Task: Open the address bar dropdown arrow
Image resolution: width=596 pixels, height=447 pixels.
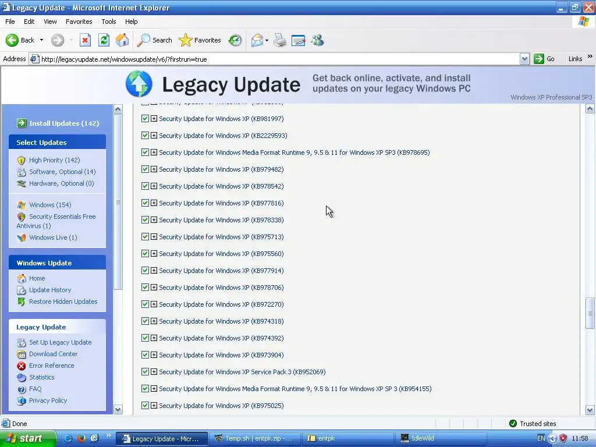Action: [524, 59]
